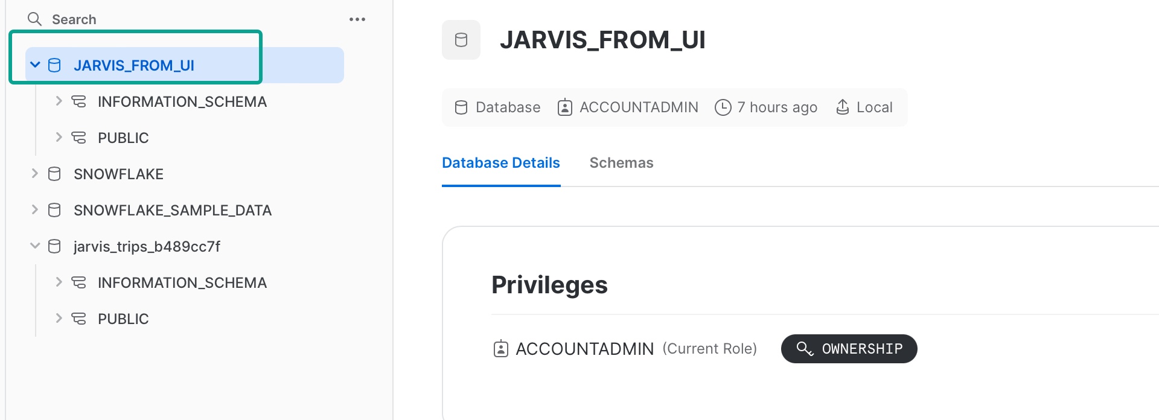Click the database icon beside SNOWFLAKE_SAMPLE_DATA

[54, 210]
